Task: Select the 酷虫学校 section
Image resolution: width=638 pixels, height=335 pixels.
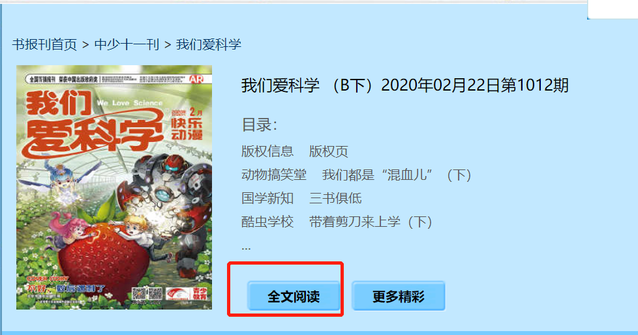Action: (x=267, y=222)
